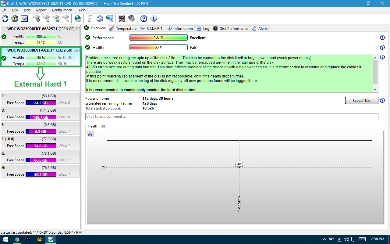
Task: Click the blue-framed disk drive toolbar icon
Action: click(24, 19)
